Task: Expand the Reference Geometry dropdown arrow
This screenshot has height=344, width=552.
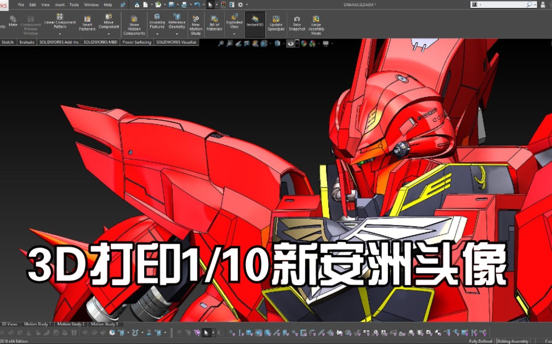Action: 177,34
